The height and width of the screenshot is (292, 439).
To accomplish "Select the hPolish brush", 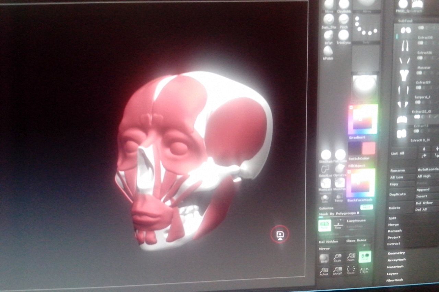I will [328, 51].
